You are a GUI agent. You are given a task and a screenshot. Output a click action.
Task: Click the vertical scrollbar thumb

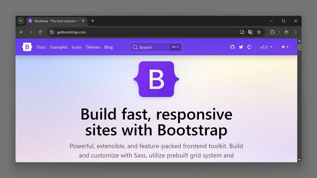[299, 47]
